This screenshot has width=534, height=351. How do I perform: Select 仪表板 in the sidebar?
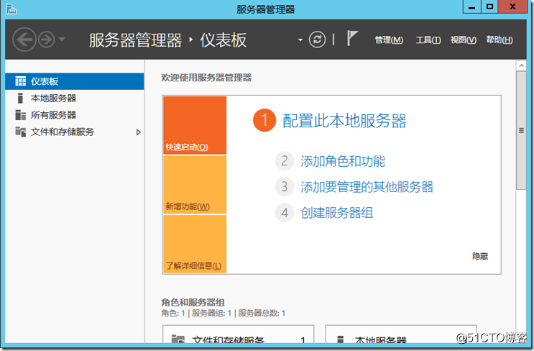75,81
